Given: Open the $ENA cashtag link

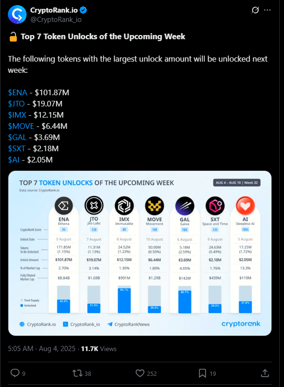Looking at the screenshot, I should click(x=18, y=92).
